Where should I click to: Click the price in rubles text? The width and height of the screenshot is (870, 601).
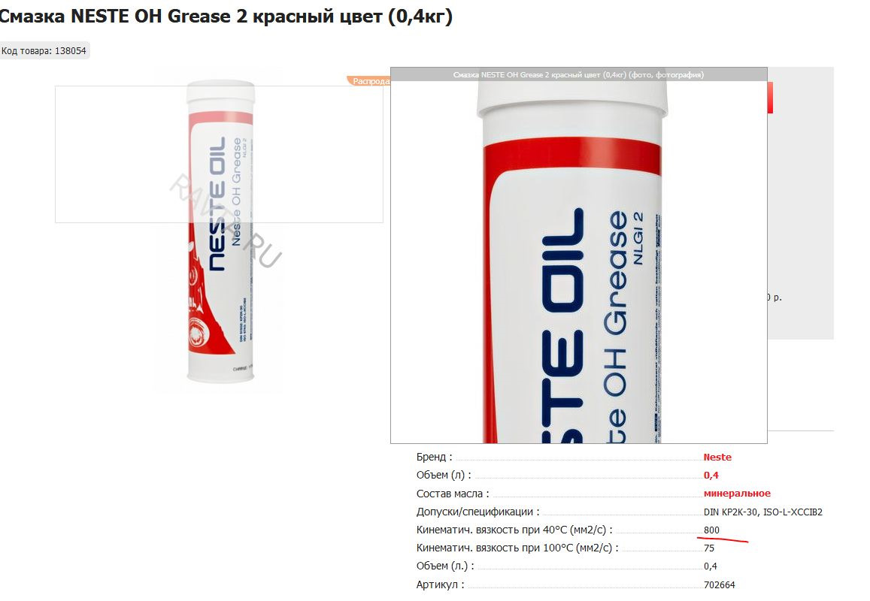[x=775, y=297]
